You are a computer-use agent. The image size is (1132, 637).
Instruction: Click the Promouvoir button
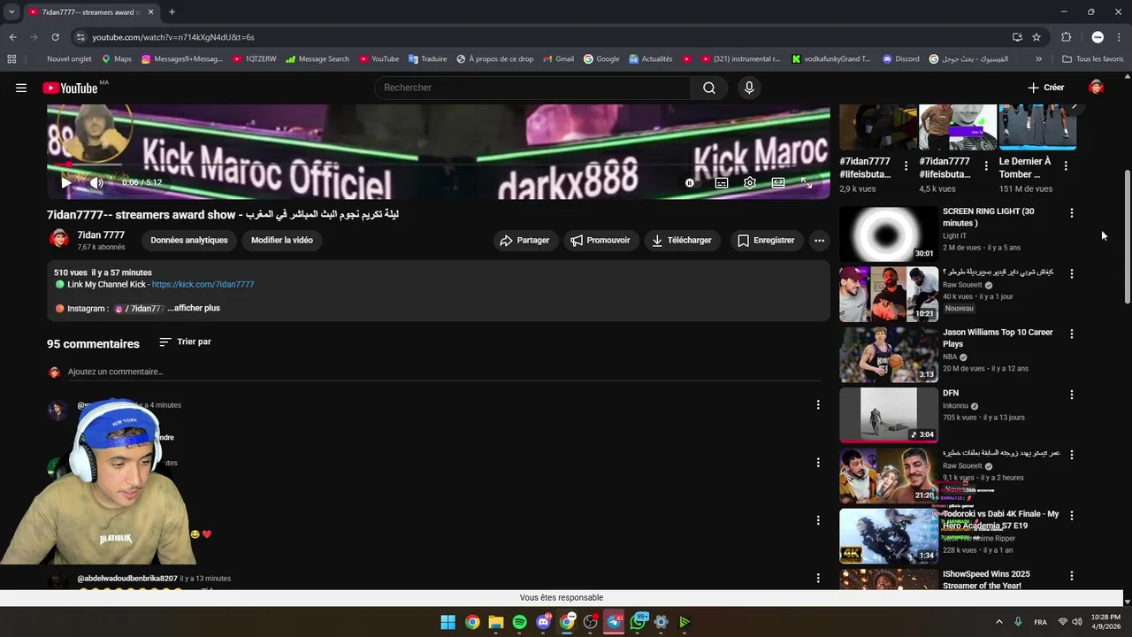coord(600,240)
